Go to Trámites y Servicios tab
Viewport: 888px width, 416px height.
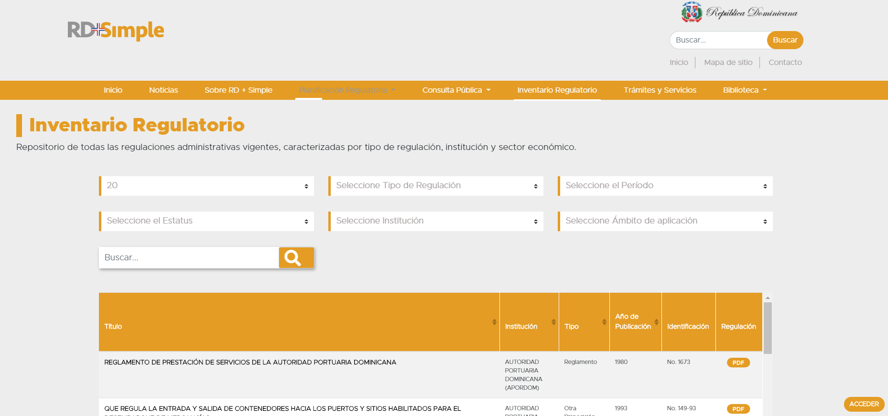click(660, 90)
